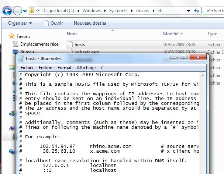Click the 38.25.63.10 example IP
Screen dimensions: 224x174
[59, 151]
